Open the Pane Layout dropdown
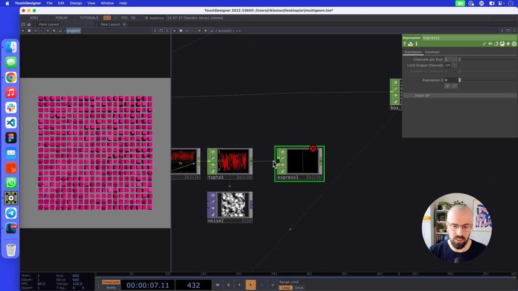This screenshot has width=518, height=291. [49, 24]
